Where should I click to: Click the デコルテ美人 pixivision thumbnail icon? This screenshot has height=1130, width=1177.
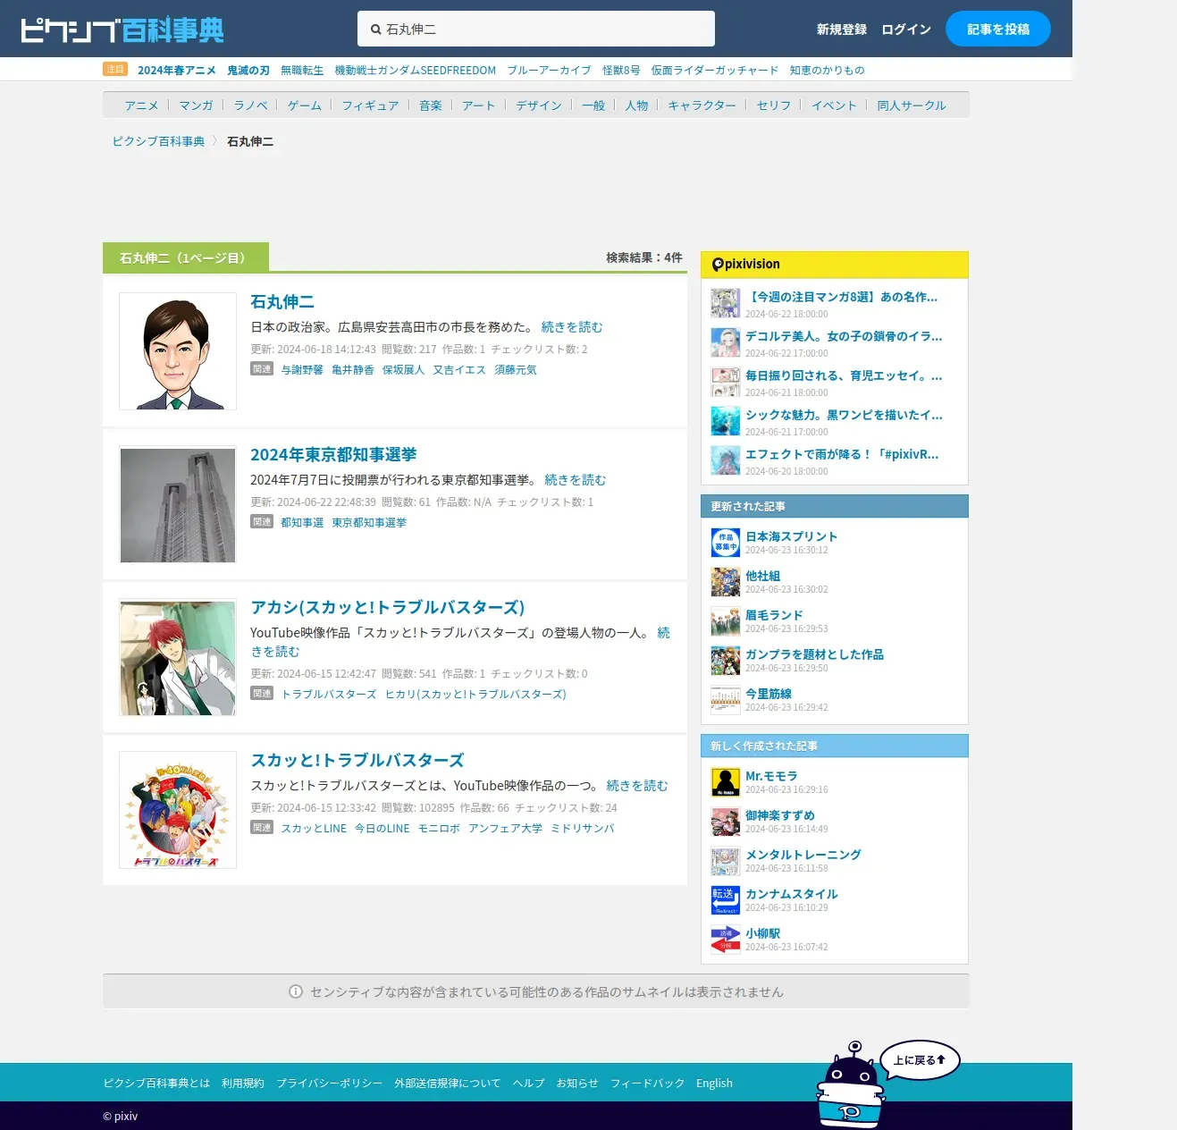coord(725,342)
